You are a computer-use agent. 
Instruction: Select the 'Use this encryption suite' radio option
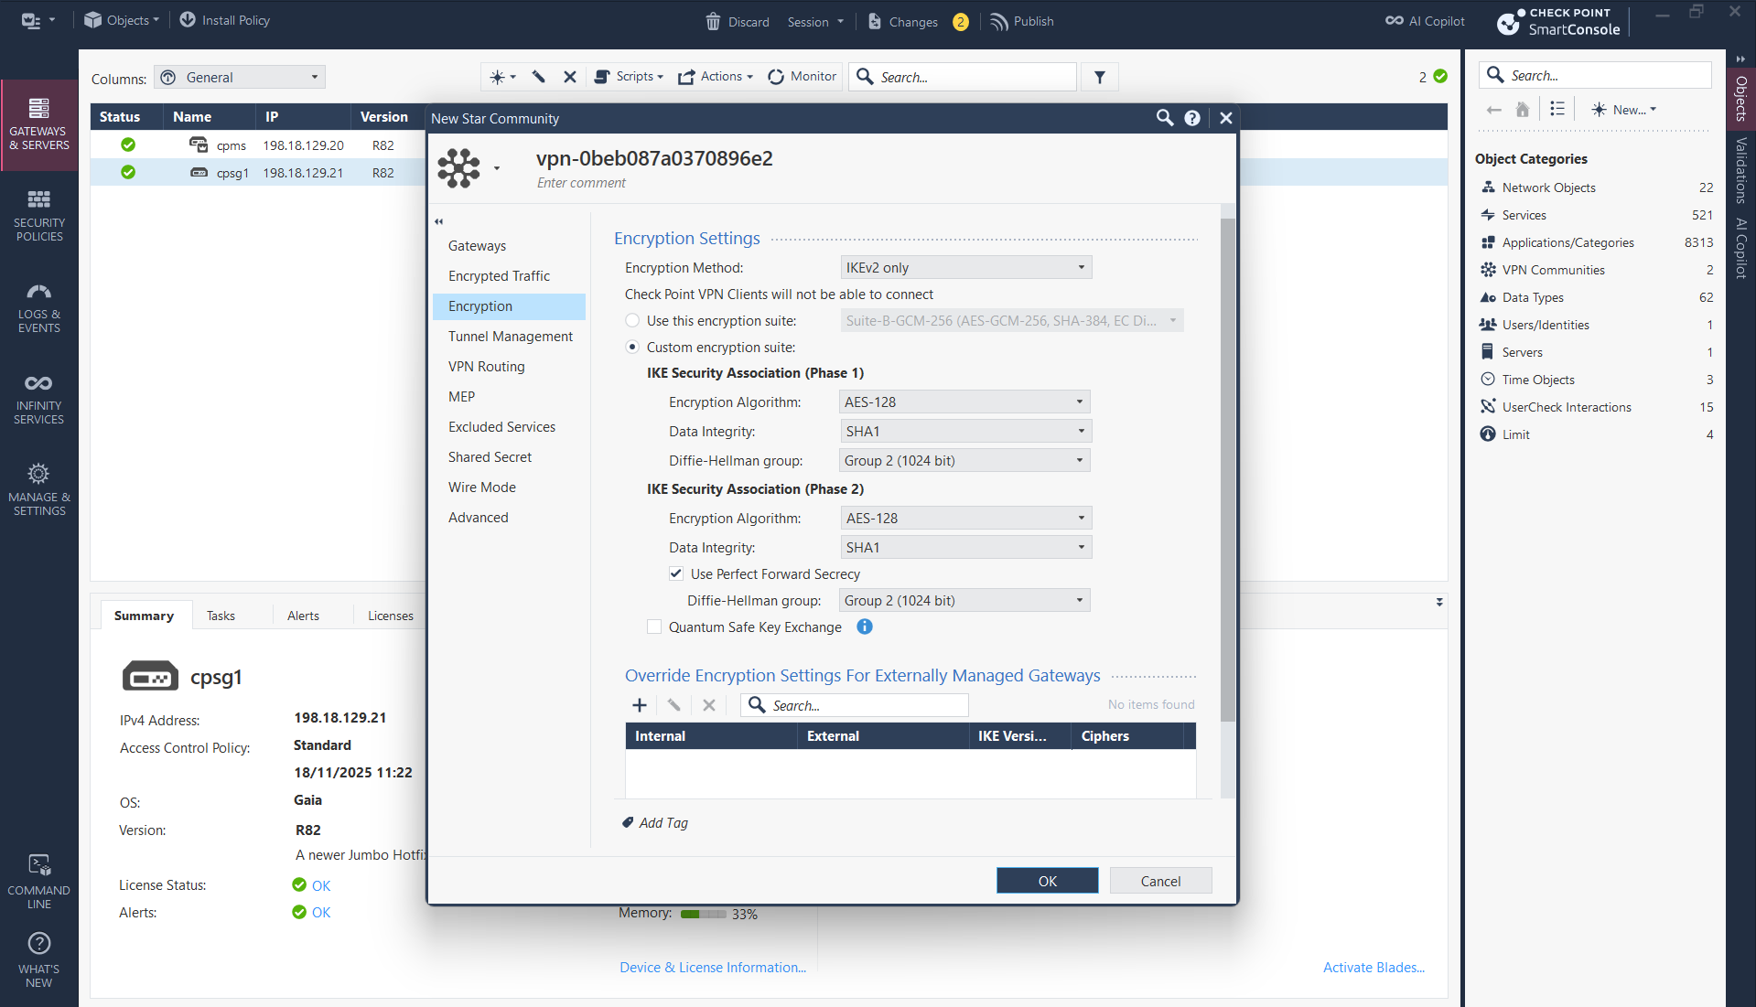pyautogui.click(x=632, y=320)
